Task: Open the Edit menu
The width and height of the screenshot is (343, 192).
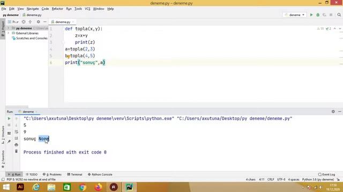Action: click(12, 9)
